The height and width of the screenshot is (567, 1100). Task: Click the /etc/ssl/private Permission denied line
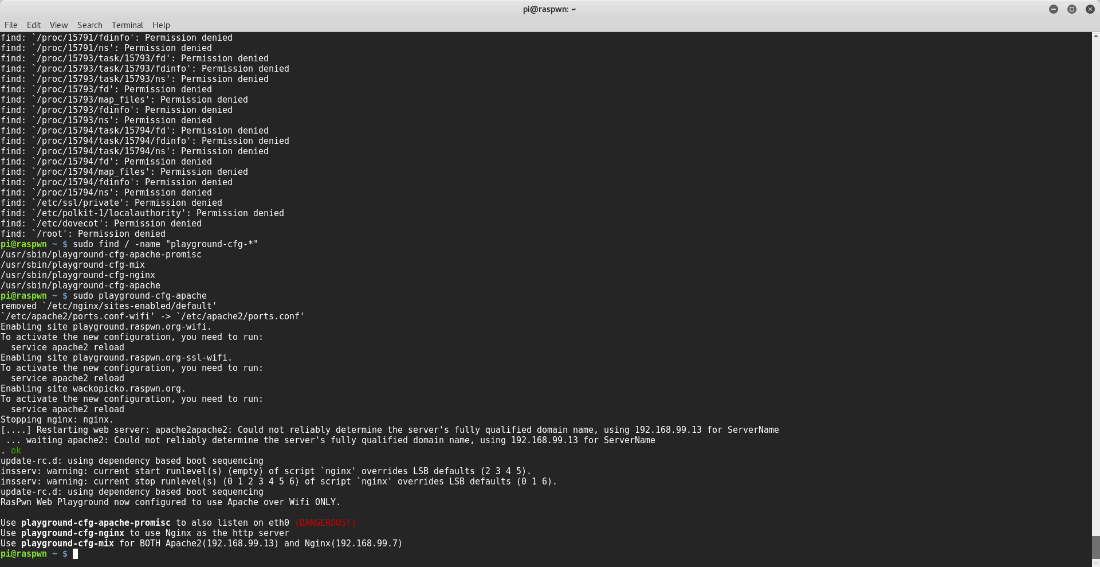pos(111,203)
